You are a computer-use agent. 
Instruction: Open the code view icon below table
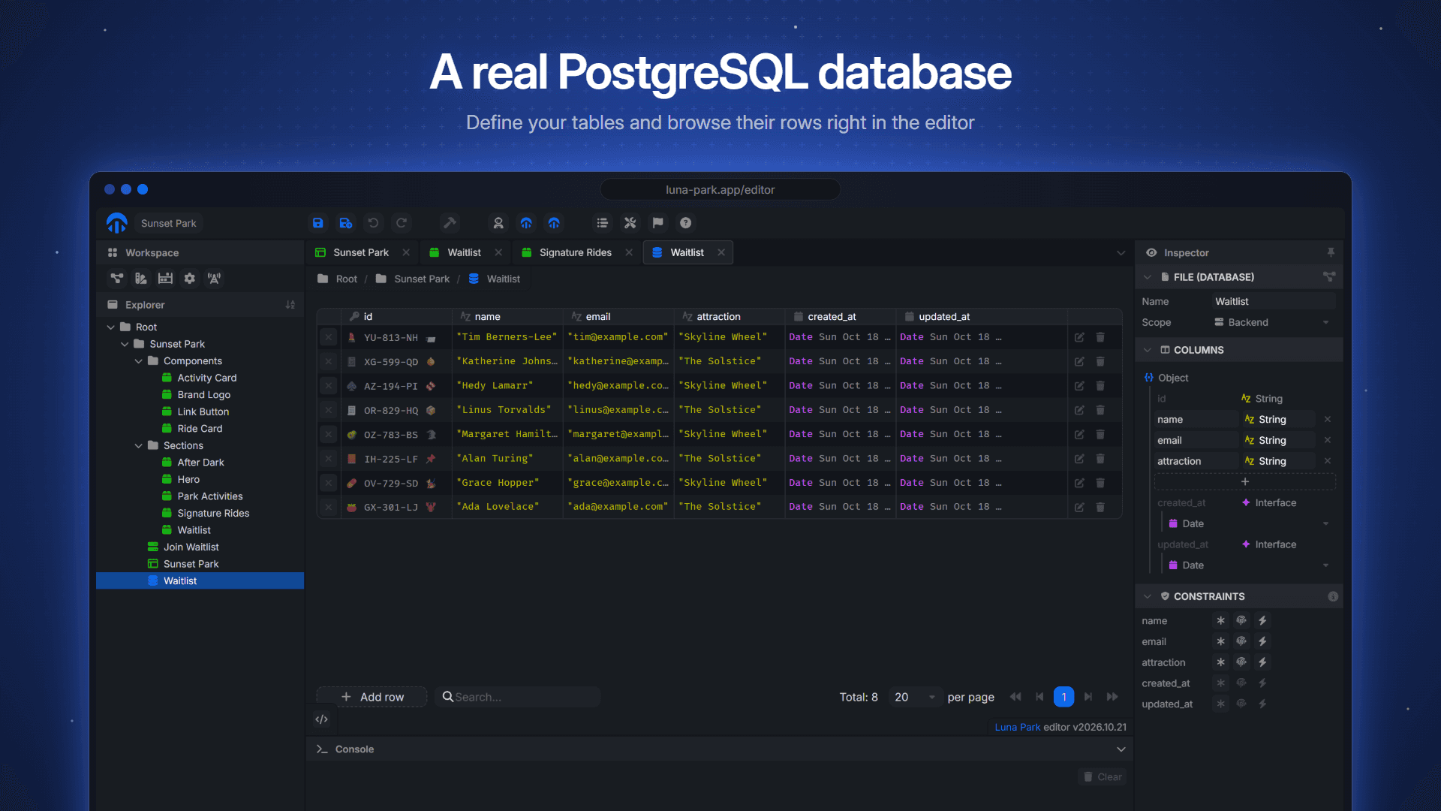321,719
